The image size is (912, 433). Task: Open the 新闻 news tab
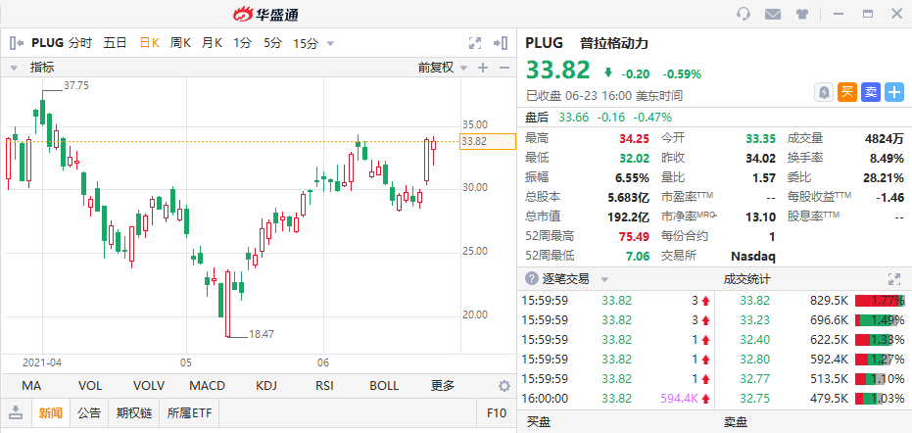coord(51,413)
